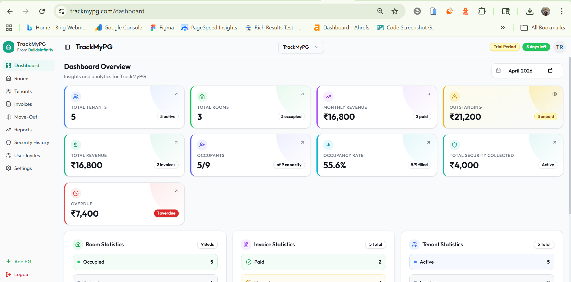
Task: Click the Add PG button
Action: pos(19,261)
